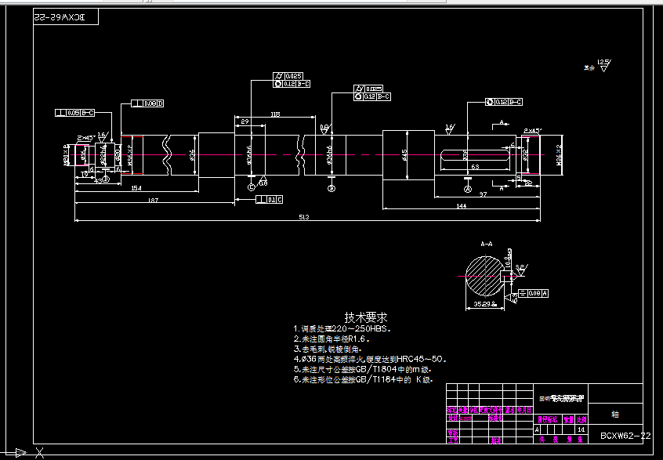Select the part name 轴 in the title block
Image resolution: width=663 pixels, height=460 pixels.
616,413
